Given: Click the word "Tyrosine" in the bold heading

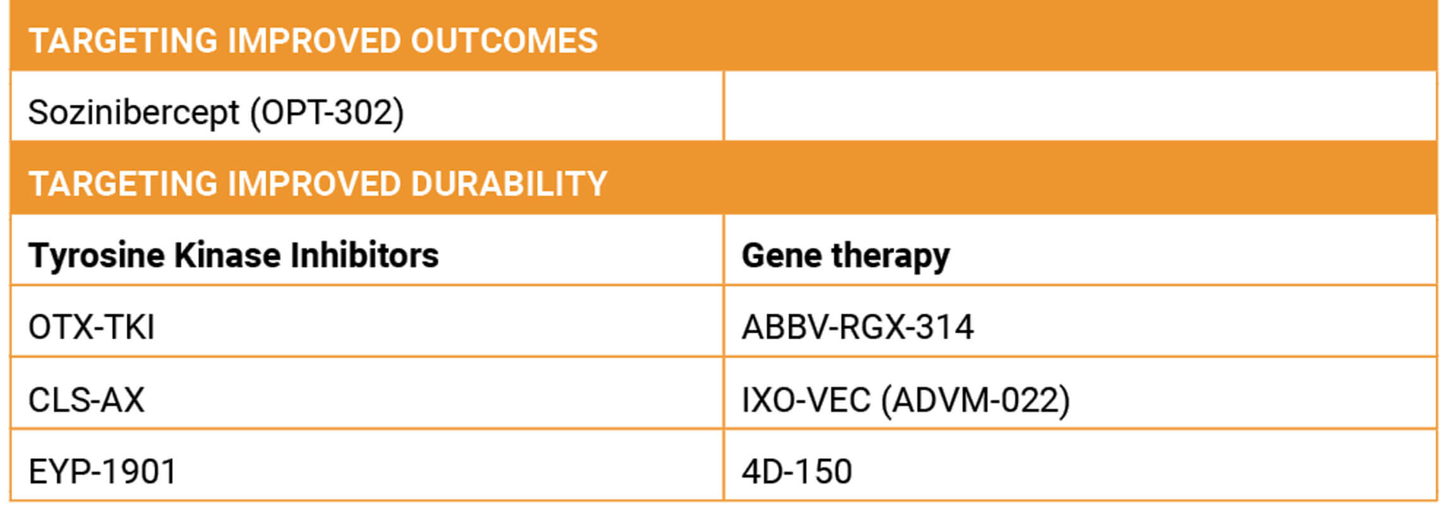Looking at the screenshot, I should tap(97, 256).
